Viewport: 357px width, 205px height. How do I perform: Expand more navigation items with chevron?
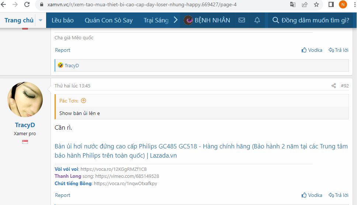point(176,20)
